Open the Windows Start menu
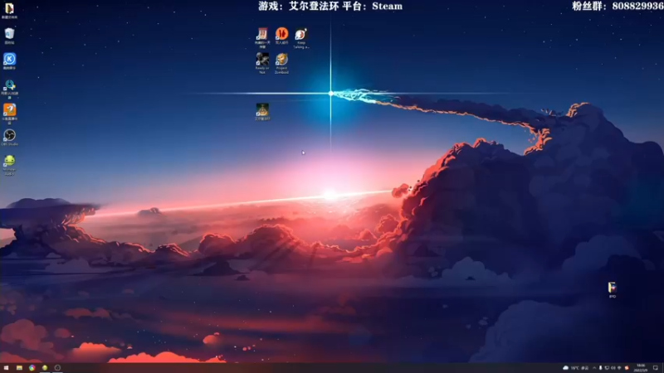The width and height of the screenshot is (664, 373). (x=6, y=368)
